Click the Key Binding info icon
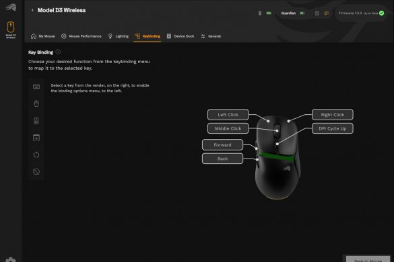394x262 pixels. pyautogui.click(x=58, y=52)
